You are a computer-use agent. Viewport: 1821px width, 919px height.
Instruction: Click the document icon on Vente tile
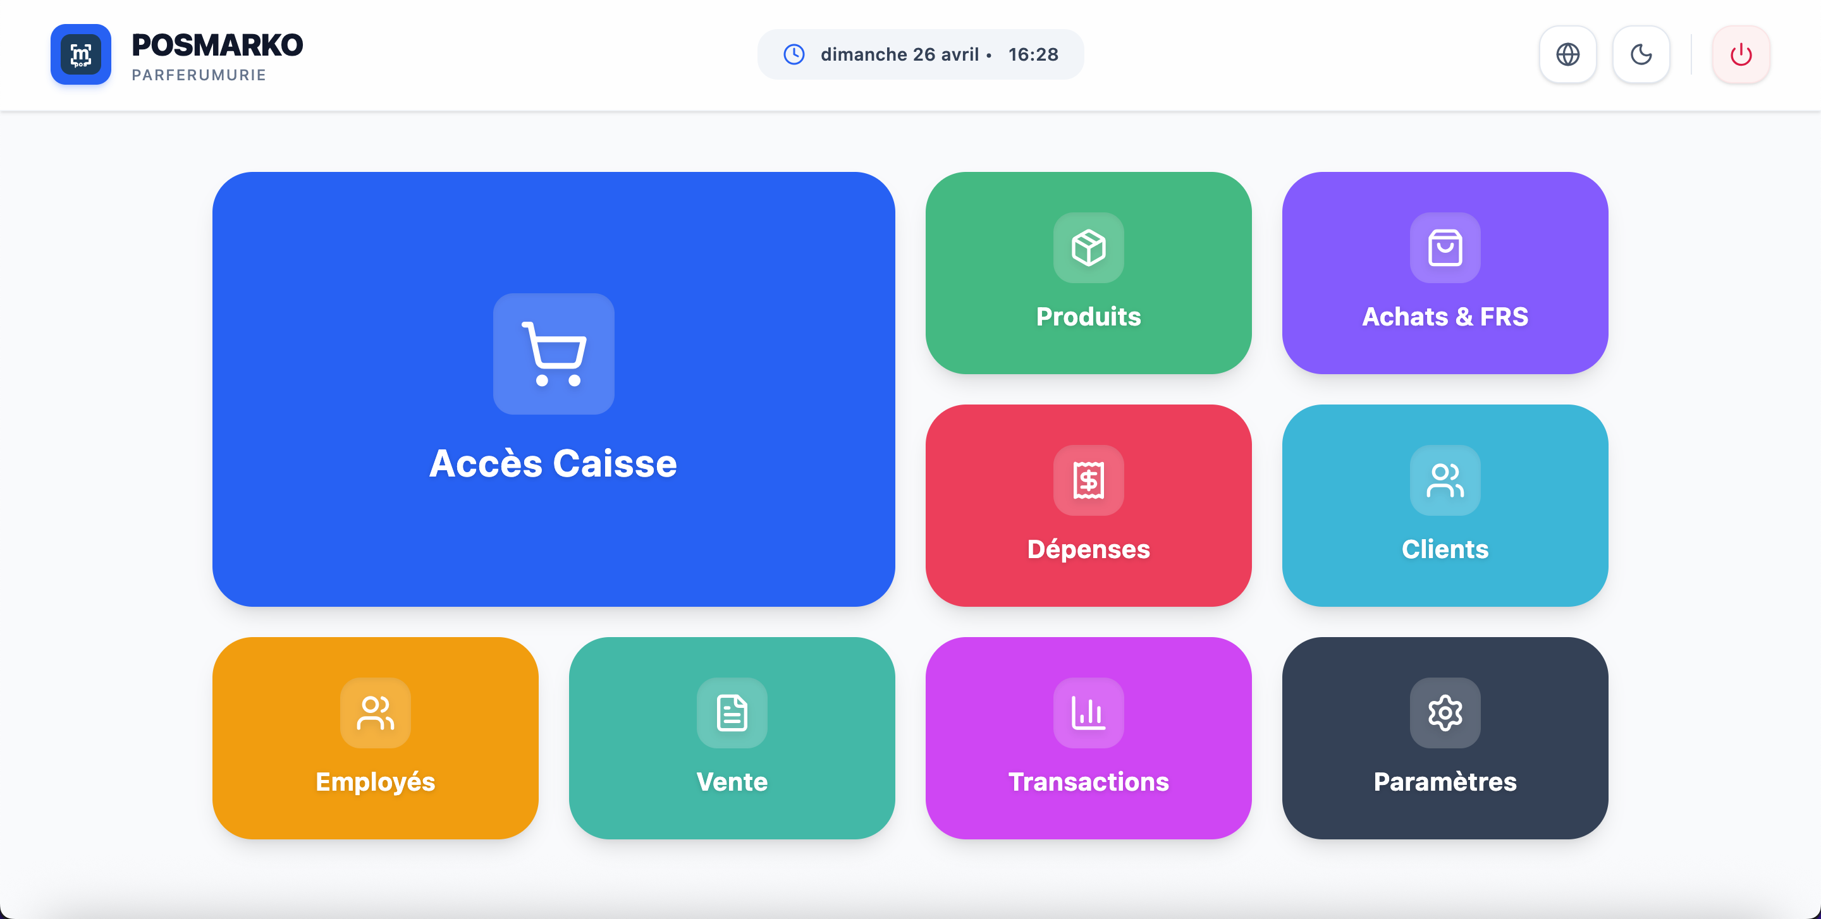[732, 712]
